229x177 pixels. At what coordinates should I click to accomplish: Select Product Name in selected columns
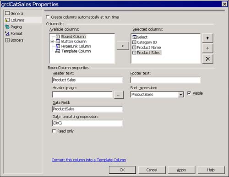point(149,48)
